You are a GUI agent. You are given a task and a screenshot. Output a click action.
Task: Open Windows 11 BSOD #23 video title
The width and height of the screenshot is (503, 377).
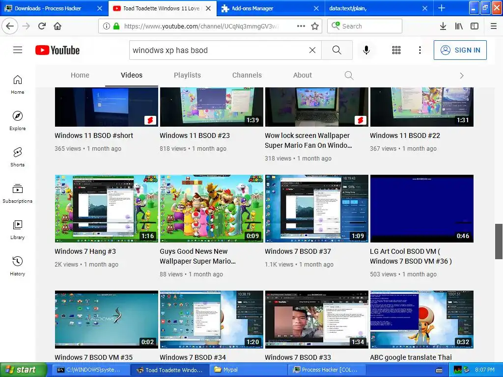tap(195, 135)
